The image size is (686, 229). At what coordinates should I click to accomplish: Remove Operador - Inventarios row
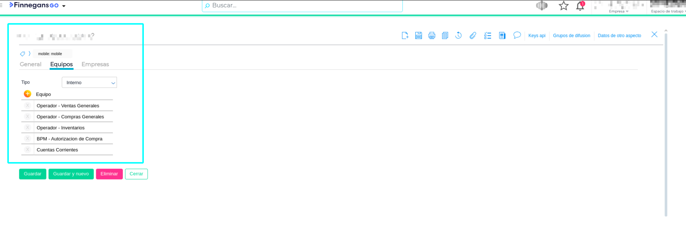27,128
